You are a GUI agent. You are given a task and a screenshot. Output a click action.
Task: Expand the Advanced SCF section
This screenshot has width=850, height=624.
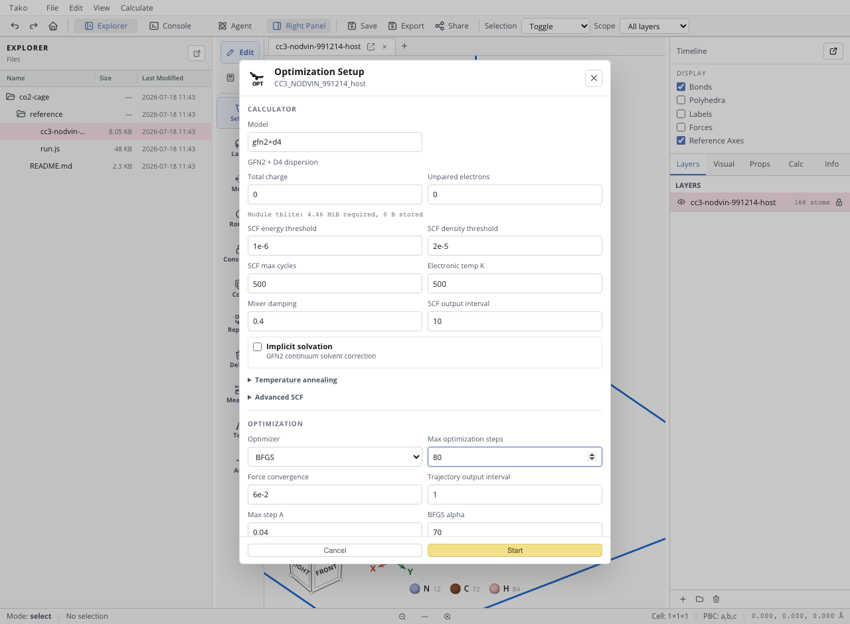[276, 397]
